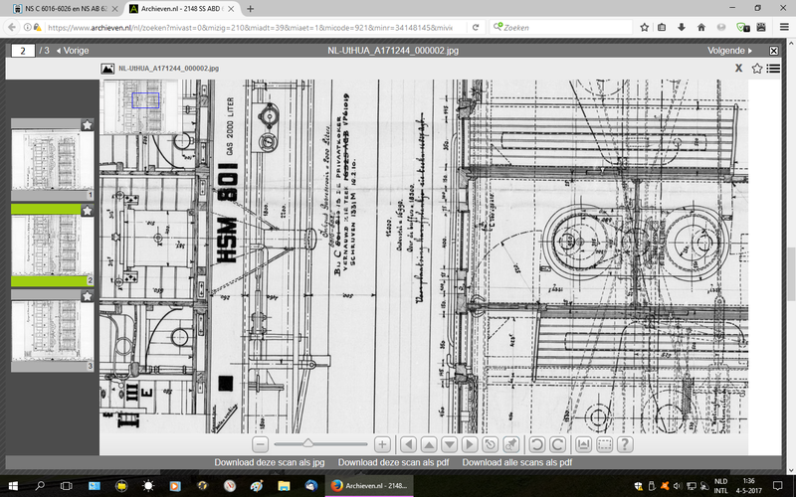Pan the scan down with arrow button
The height and width of the screenshot is (497, 796).
point(449,444)
